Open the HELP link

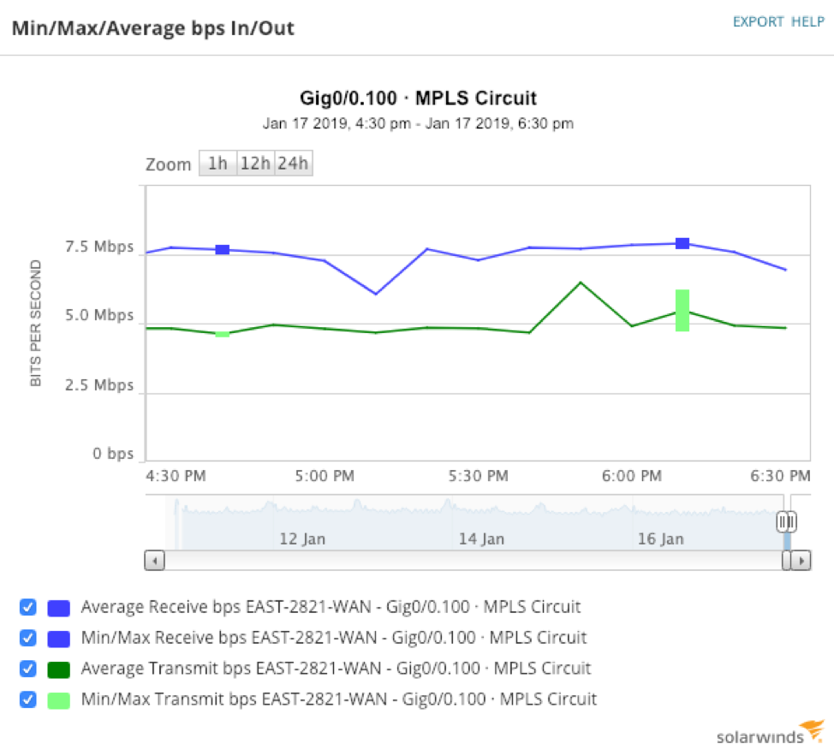pyautogui.click(x=807, y=21)
